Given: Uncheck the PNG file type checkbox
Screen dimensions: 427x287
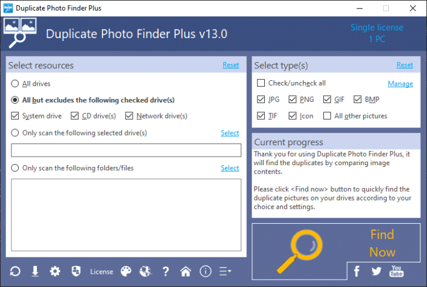Looking at the screenshot, I should click(294, 100).
